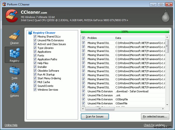Click the Scan for Issues button
Image resolution: width=175 pixels, height=130 pixels.
tap(95, 117)
